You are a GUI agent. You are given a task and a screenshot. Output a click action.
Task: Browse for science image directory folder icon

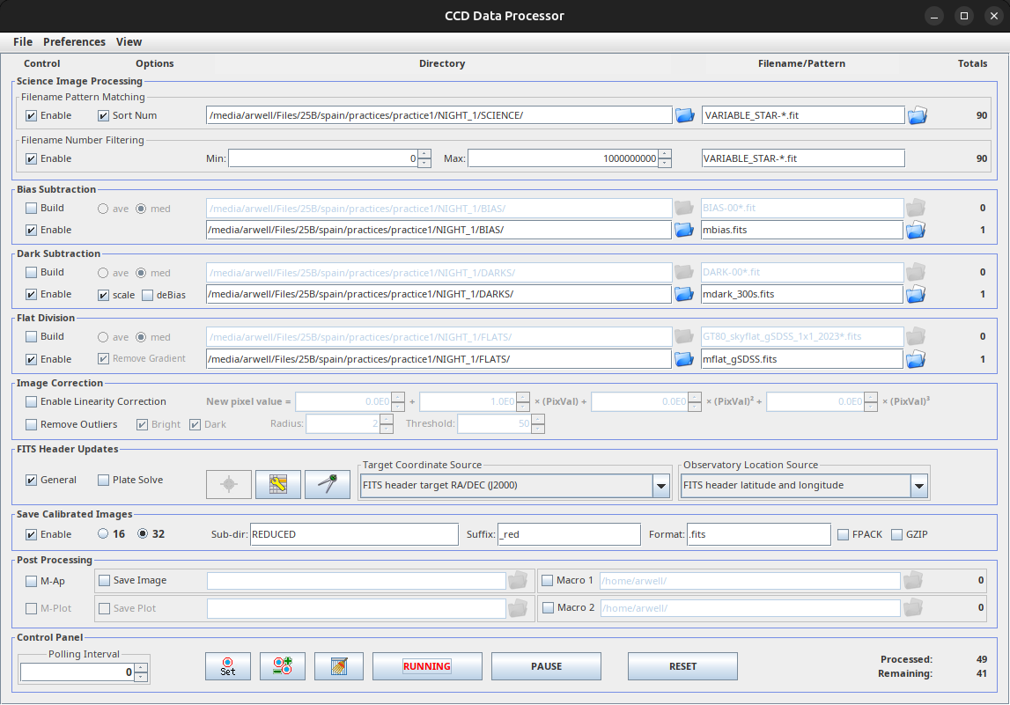point(684,115)
